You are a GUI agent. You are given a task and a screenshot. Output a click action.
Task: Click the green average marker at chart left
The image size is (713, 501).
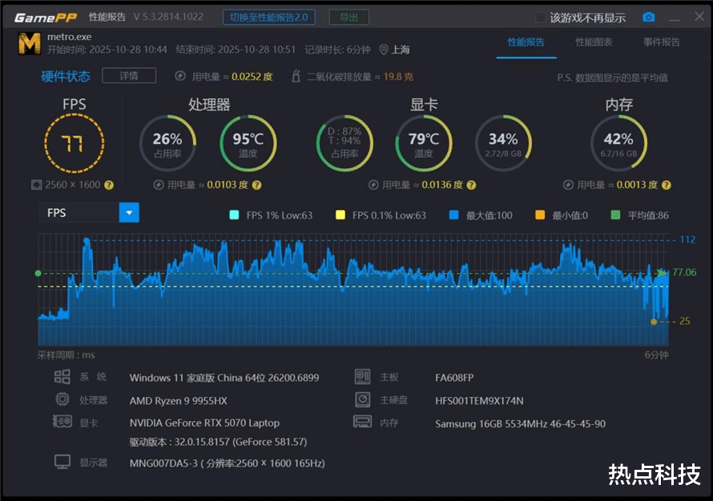(38, 273)
